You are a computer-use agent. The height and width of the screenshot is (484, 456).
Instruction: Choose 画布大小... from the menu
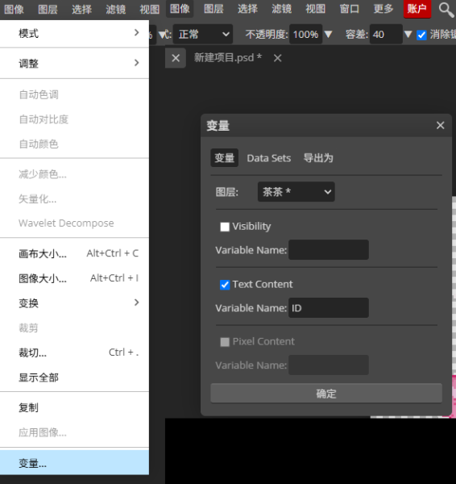tap(74, 253)
